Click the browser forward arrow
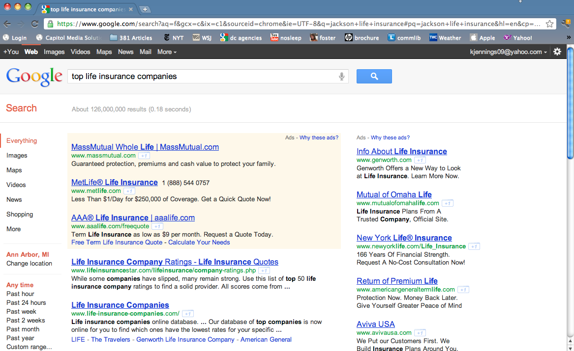This screenshot has height=351, width=574. tap(21, 24)
